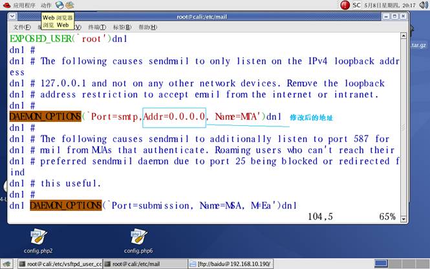Switch to the ftp://baidu@192.168.10.190 taskbar window
430x269 pixels.
tap(234, 263)
